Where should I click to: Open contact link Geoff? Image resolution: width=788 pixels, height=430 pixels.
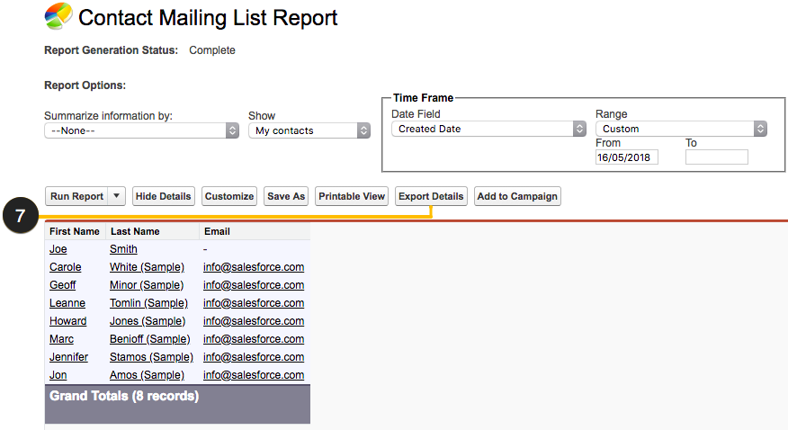[63, 285]
